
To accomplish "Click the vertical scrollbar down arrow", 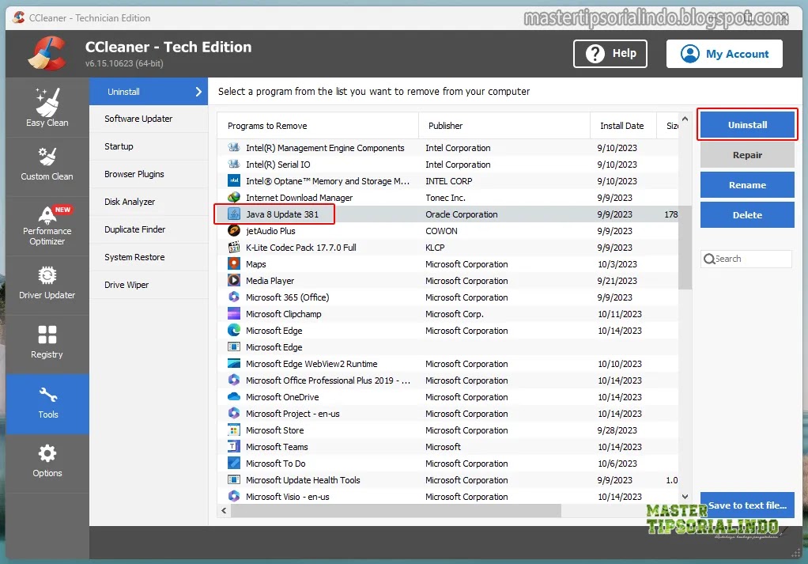I will point(685,497).
